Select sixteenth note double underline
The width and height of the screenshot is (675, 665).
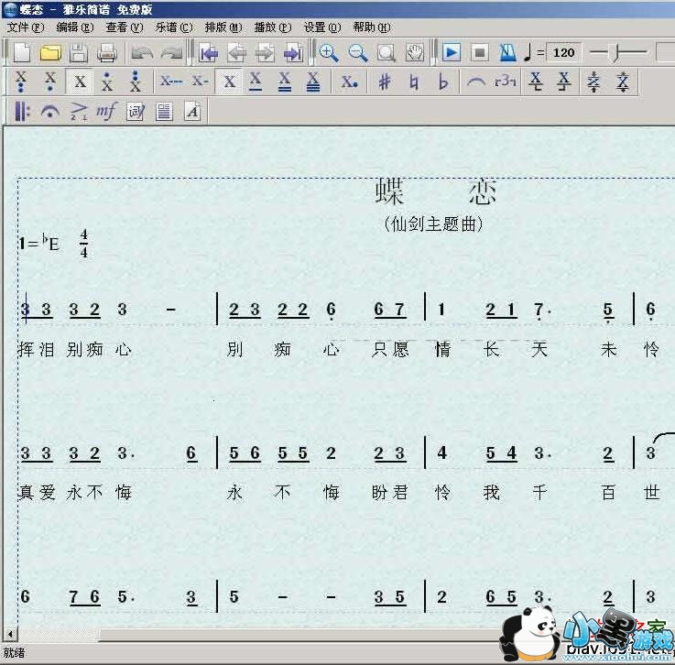(x=284, y=82)
